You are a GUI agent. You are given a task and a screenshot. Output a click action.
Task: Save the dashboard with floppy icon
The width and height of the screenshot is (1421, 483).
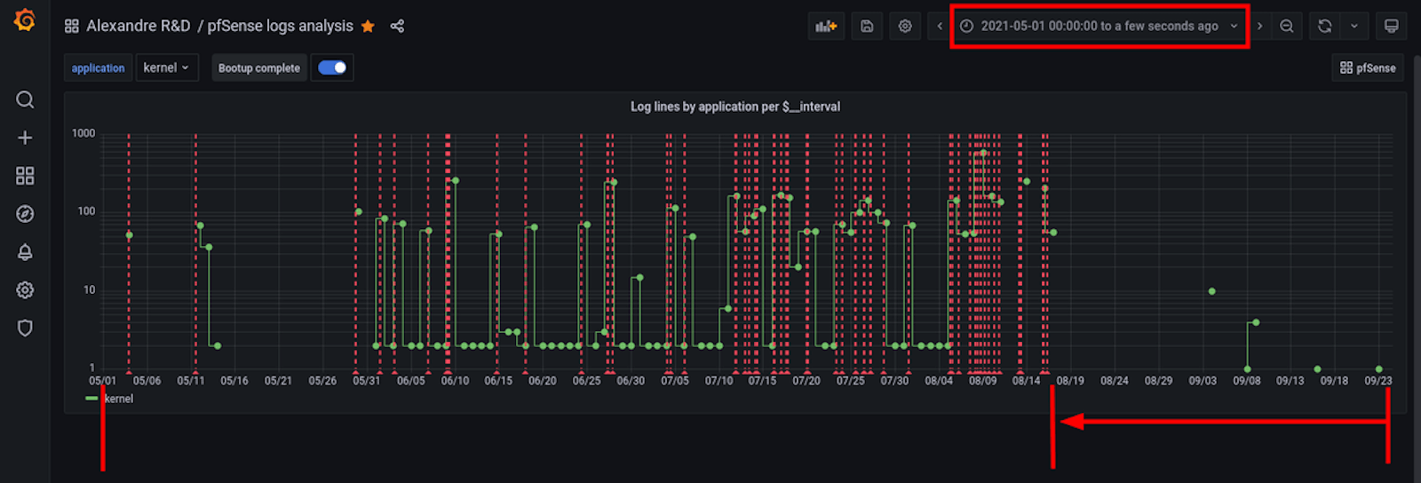coord(867,27)
